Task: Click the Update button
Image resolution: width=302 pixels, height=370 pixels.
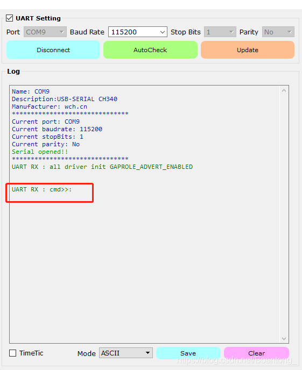Action: (x=248, y=50)
